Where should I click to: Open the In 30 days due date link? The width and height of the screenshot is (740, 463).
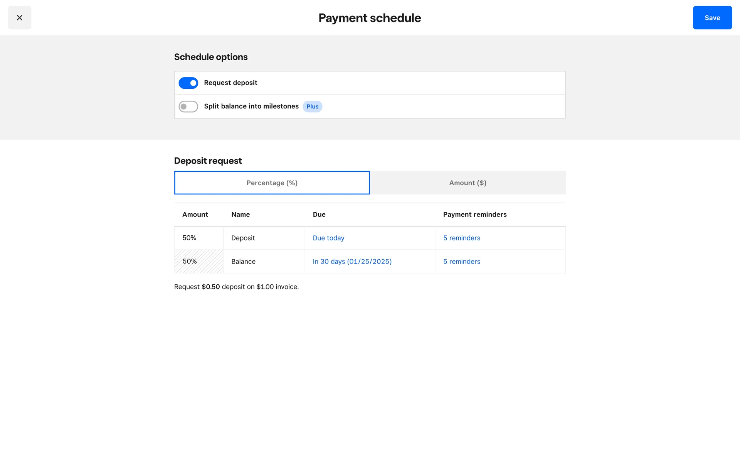pyautogui.click(x=352, y=262)
